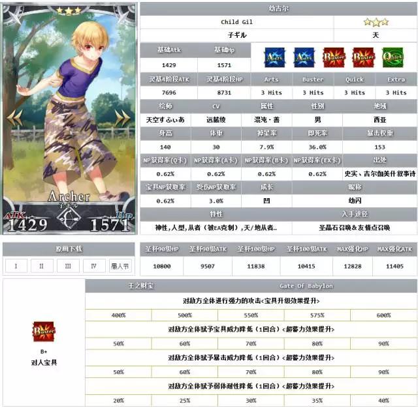Click the 原画下载 section header
The image size is (418, 408).
[69, 249]
